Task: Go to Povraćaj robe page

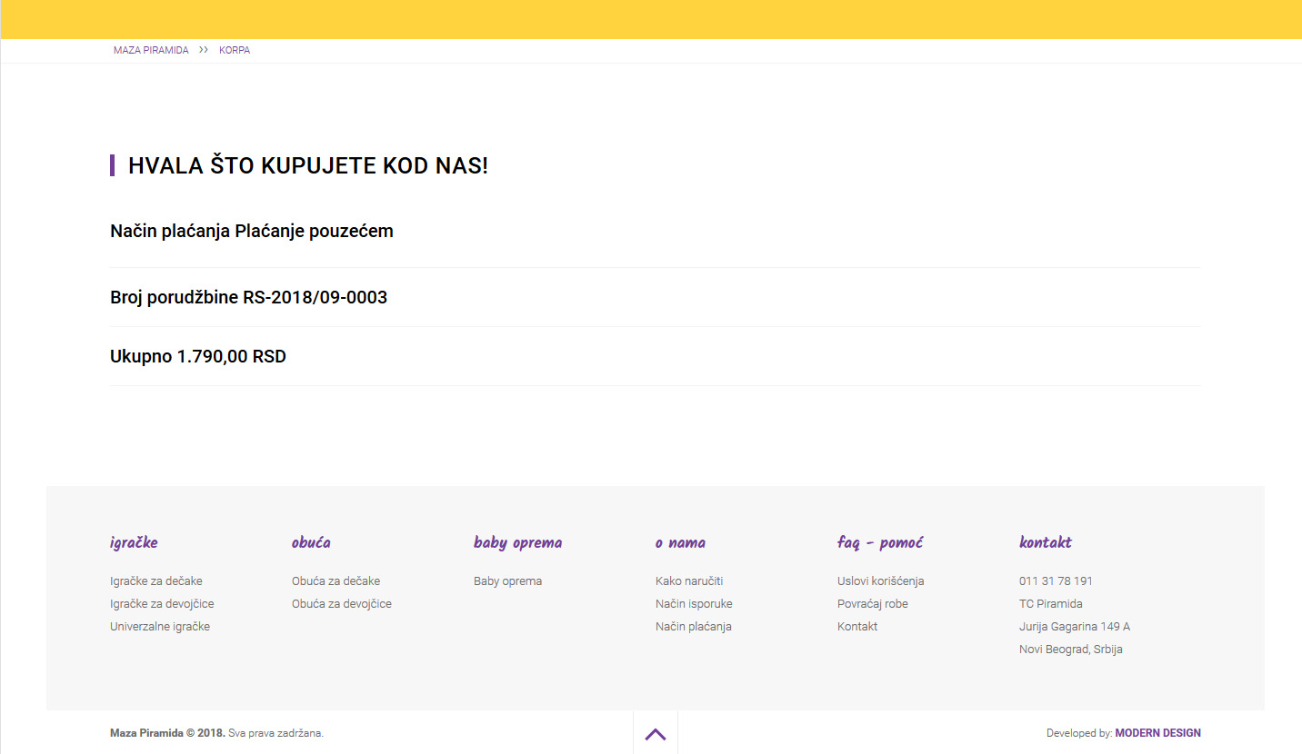Action: [x=873, y=604]
